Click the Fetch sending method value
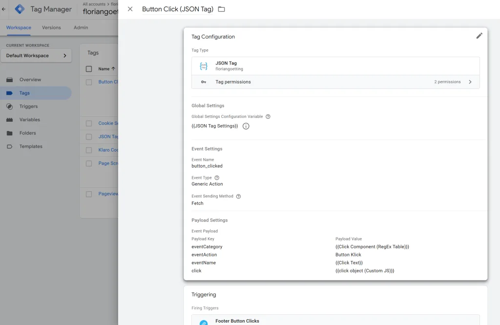Screen dimensions: 500x325 (197, 203)
